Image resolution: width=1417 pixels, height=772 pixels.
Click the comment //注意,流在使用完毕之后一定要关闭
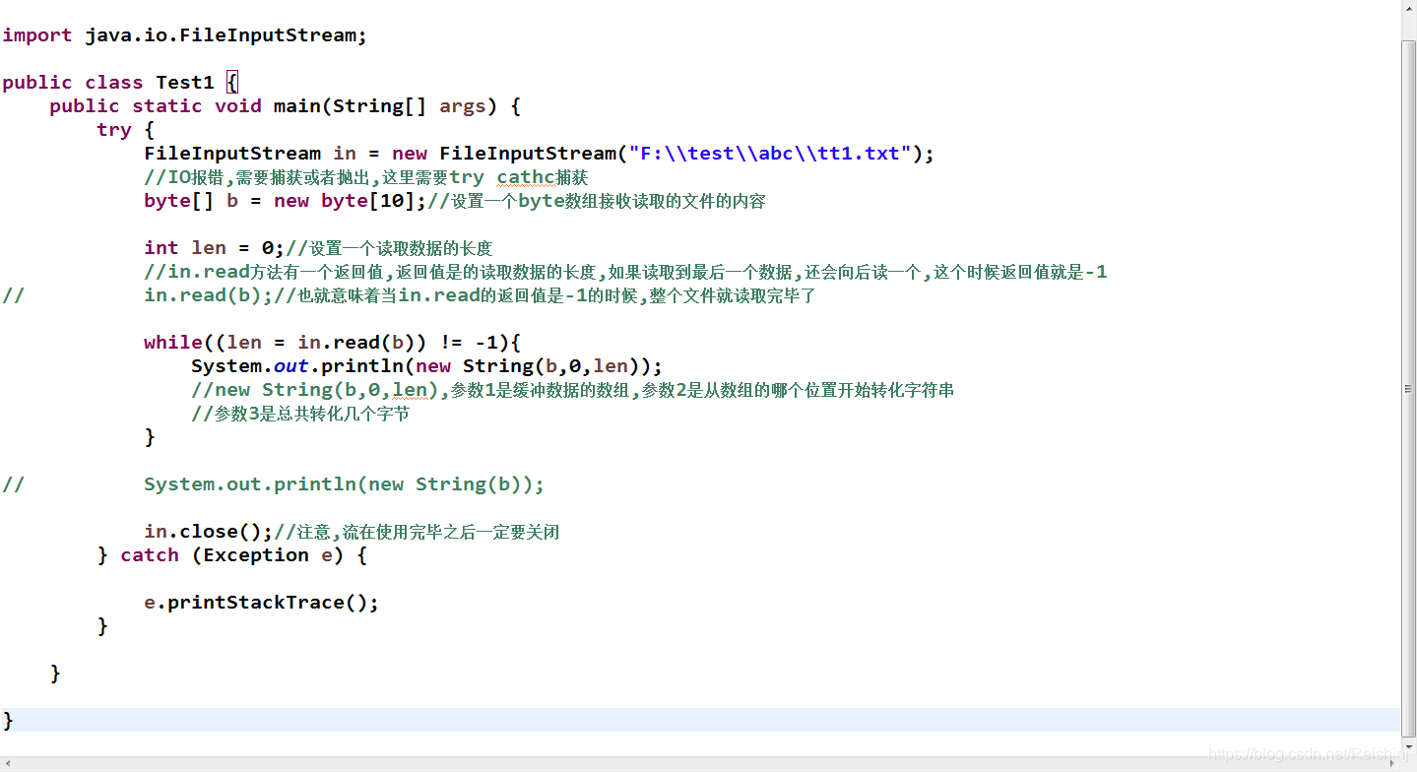(x=417, y=532)
